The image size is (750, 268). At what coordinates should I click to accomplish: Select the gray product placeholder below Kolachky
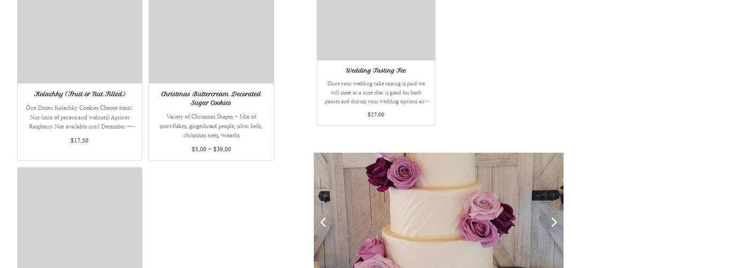[80, 218]
